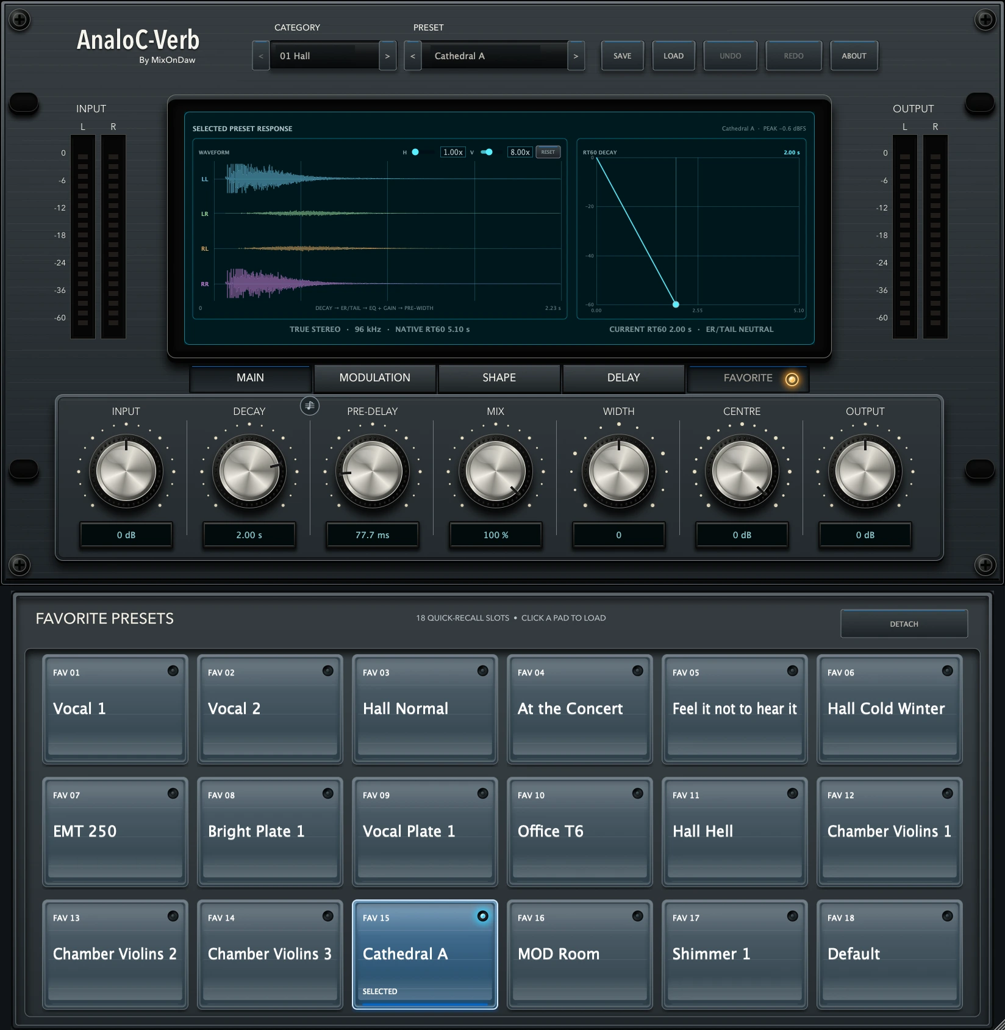The height and width of the screenshot is (1030, 1005).
Task: Switch to the MODULATION tab
Action: (x=375, y=378)
